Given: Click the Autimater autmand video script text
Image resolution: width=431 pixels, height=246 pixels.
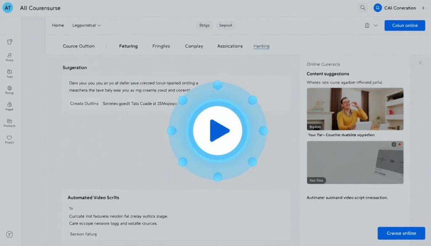Looking at the screenshot, I should pyautogui.click(x=347, y=197).
